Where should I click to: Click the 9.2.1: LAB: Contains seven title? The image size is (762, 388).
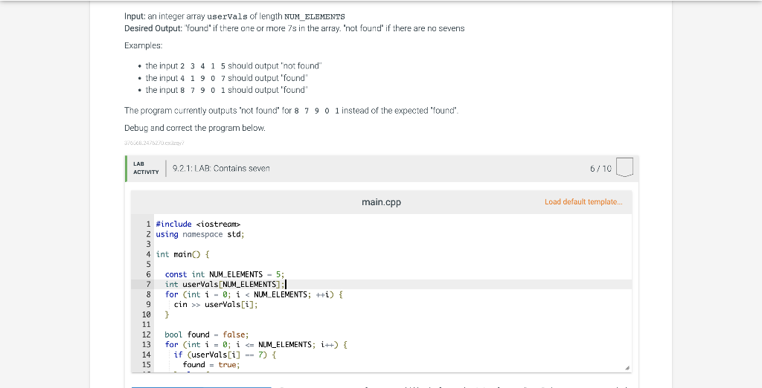[221, 169]
